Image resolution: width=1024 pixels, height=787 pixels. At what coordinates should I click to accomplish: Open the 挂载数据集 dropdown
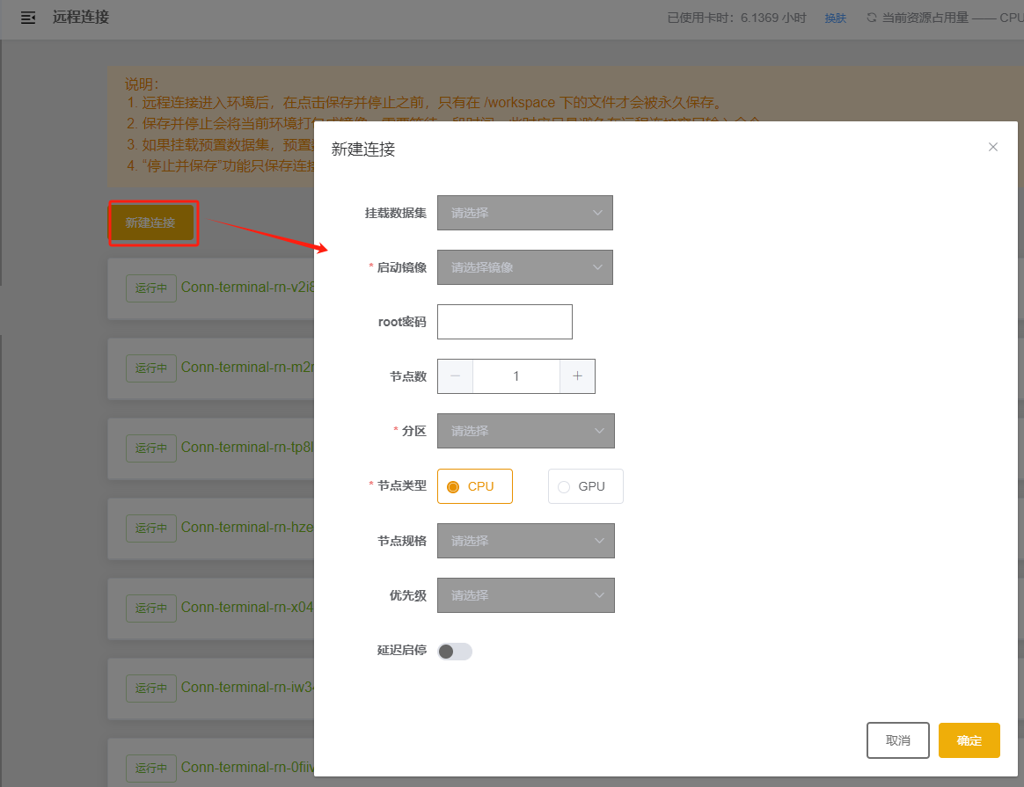(x=524, y=213)
